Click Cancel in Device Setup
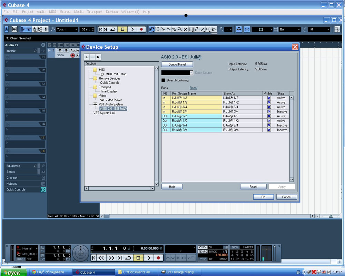This screenshot has width=345, height=276. (286, 197)
